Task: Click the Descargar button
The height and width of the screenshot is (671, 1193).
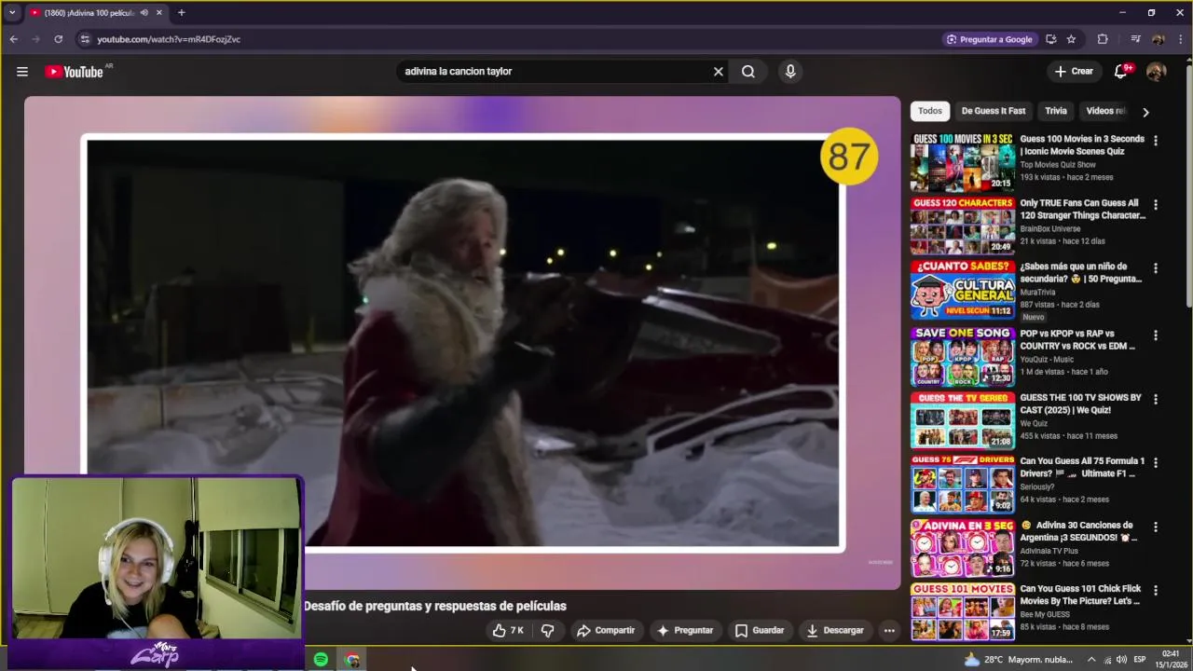Action: (x=835, y=630)
